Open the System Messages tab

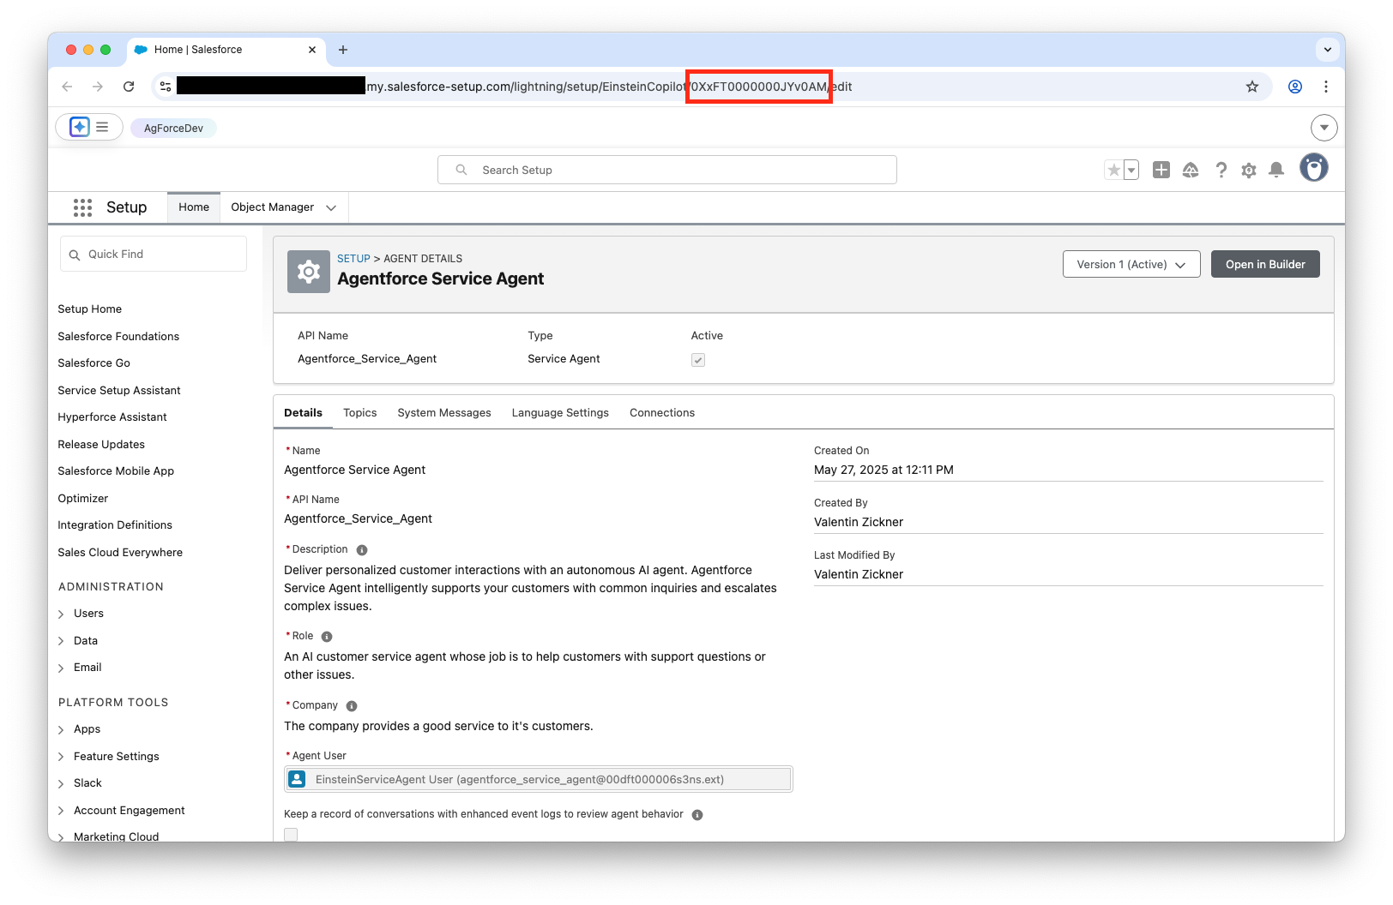(x=443, y=412)
